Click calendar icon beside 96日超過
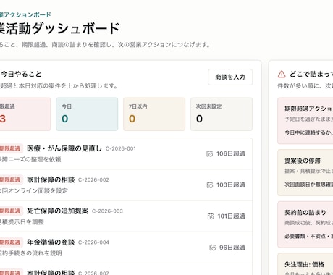The image size is (333, 275). tap(213, 247)
